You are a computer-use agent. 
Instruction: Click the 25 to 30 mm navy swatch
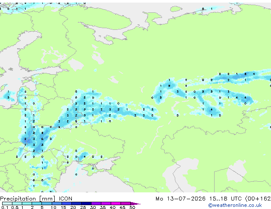86,203
